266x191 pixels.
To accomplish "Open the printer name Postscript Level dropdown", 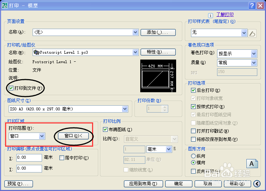I will coord(135,52).
